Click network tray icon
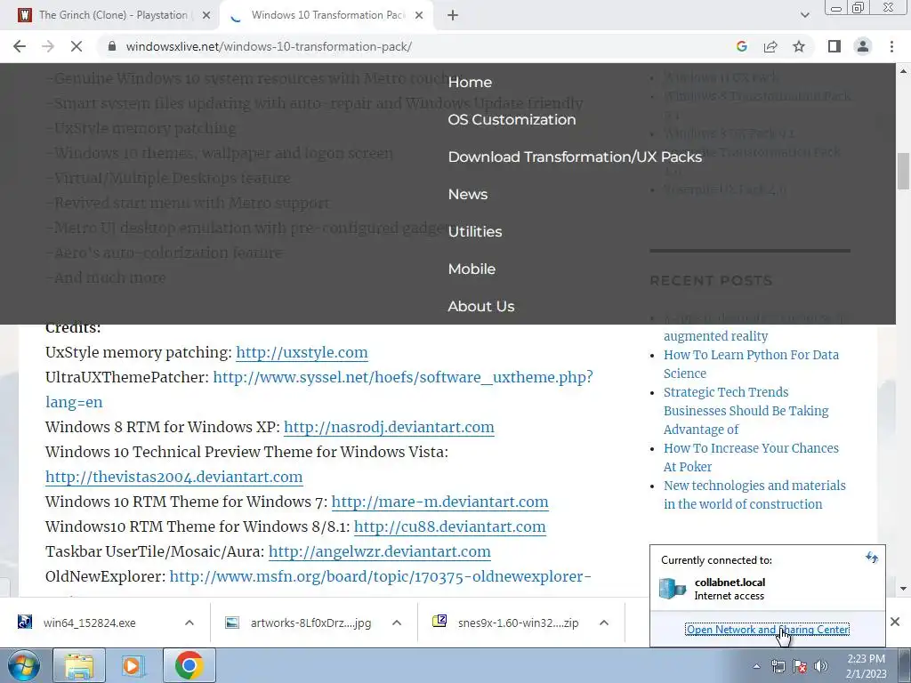Screen dimensions: 911x683 pyautogui.click(x=778, y=666)
